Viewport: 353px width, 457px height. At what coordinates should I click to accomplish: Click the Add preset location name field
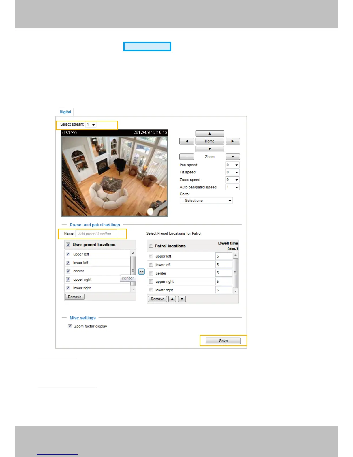coord(96,233)
